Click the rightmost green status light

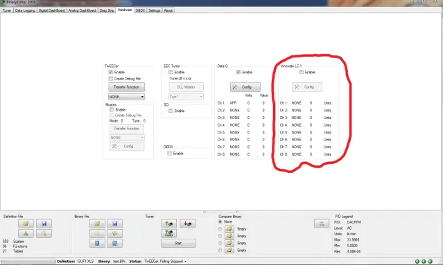coord(430,262)
